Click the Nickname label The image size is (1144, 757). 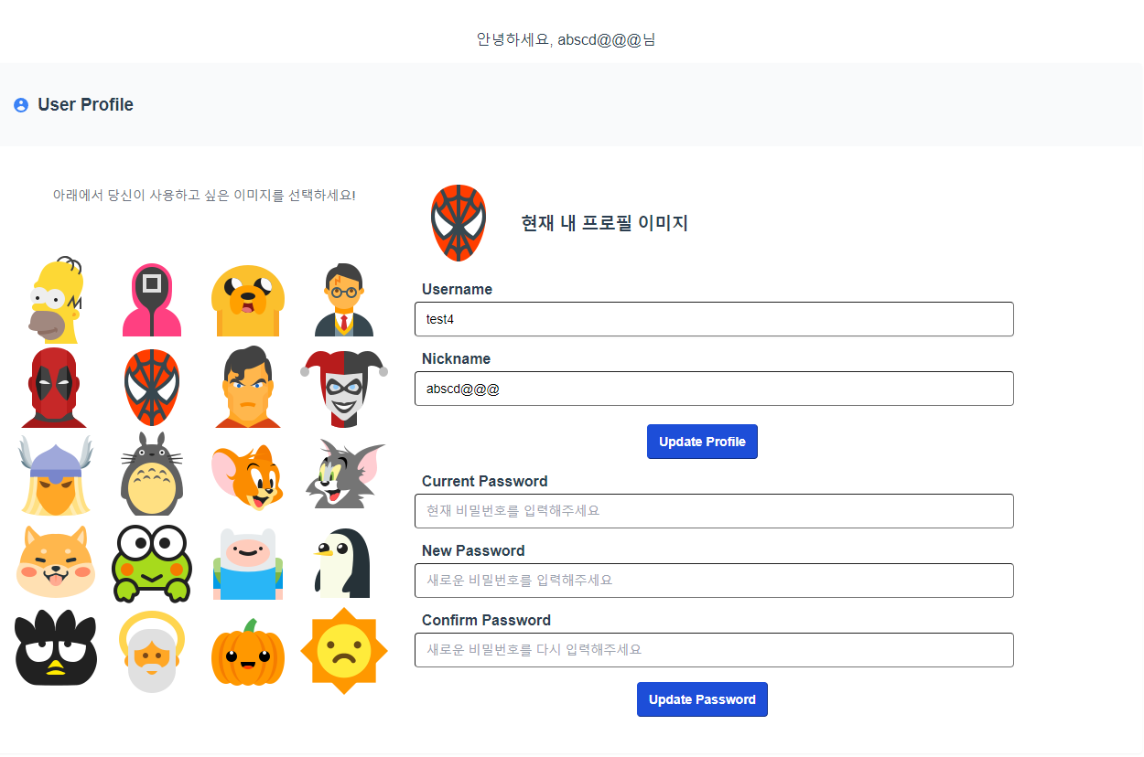[456, 358]
